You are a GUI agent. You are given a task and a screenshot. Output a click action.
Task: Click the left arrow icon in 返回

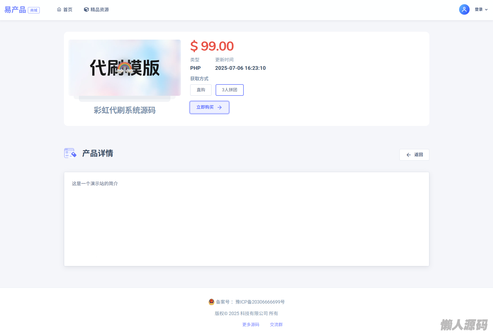point(409,155)
